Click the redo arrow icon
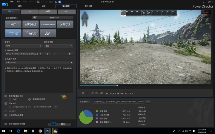The height and width of the screenshot is (134, 215). (x=46, y=2)
